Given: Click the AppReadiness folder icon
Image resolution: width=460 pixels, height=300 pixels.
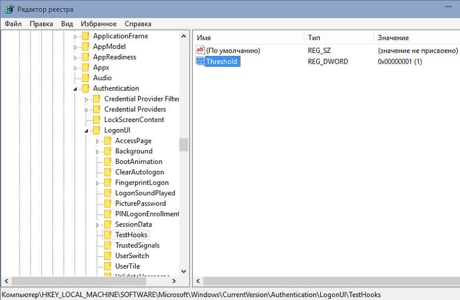Looking at the screenshot, I should click(x=86, y=57).
